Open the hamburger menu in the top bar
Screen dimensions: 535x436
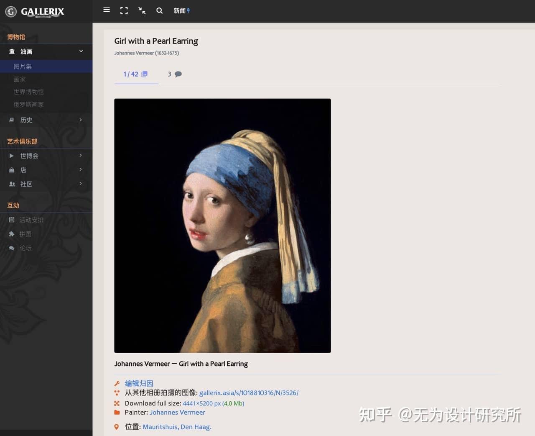(107, 10)
